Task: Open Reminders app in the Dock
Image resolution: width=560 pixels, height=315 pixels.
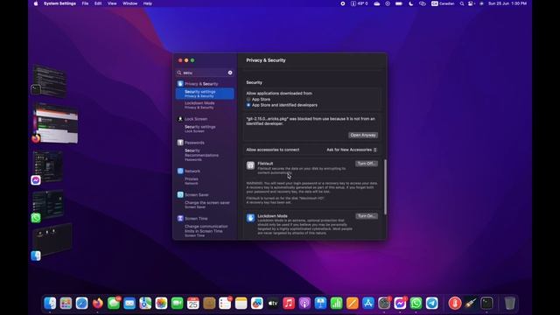Action: click(225, 304)
